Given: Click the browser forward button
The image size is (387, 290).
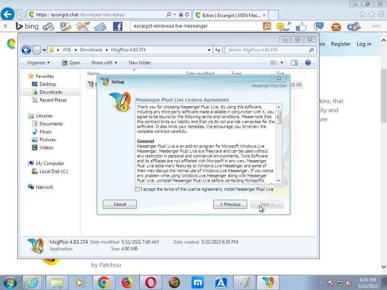Looking at the screenshot, I should point(21,15).
